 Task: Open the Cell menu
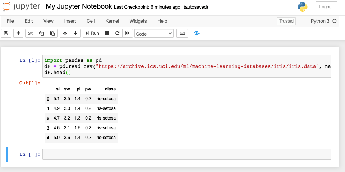pos(91,21)
